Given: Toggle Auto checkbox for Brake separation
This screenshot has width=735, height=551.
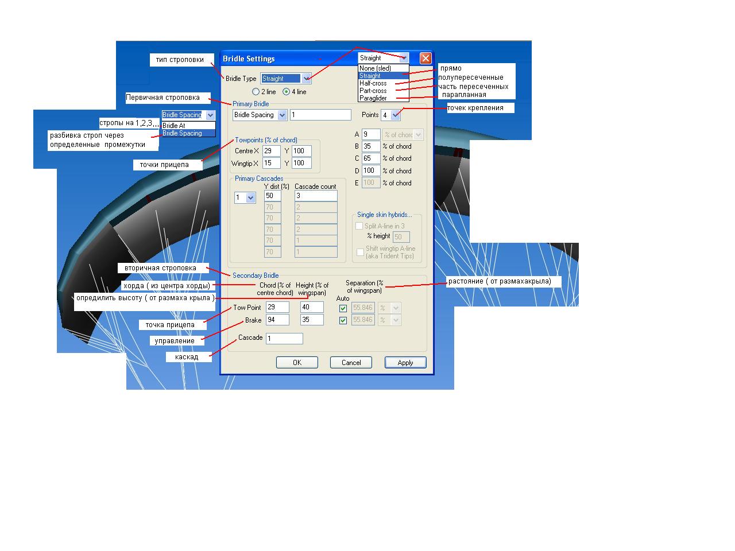Looking at the screenshot, I should coord(343,320).
